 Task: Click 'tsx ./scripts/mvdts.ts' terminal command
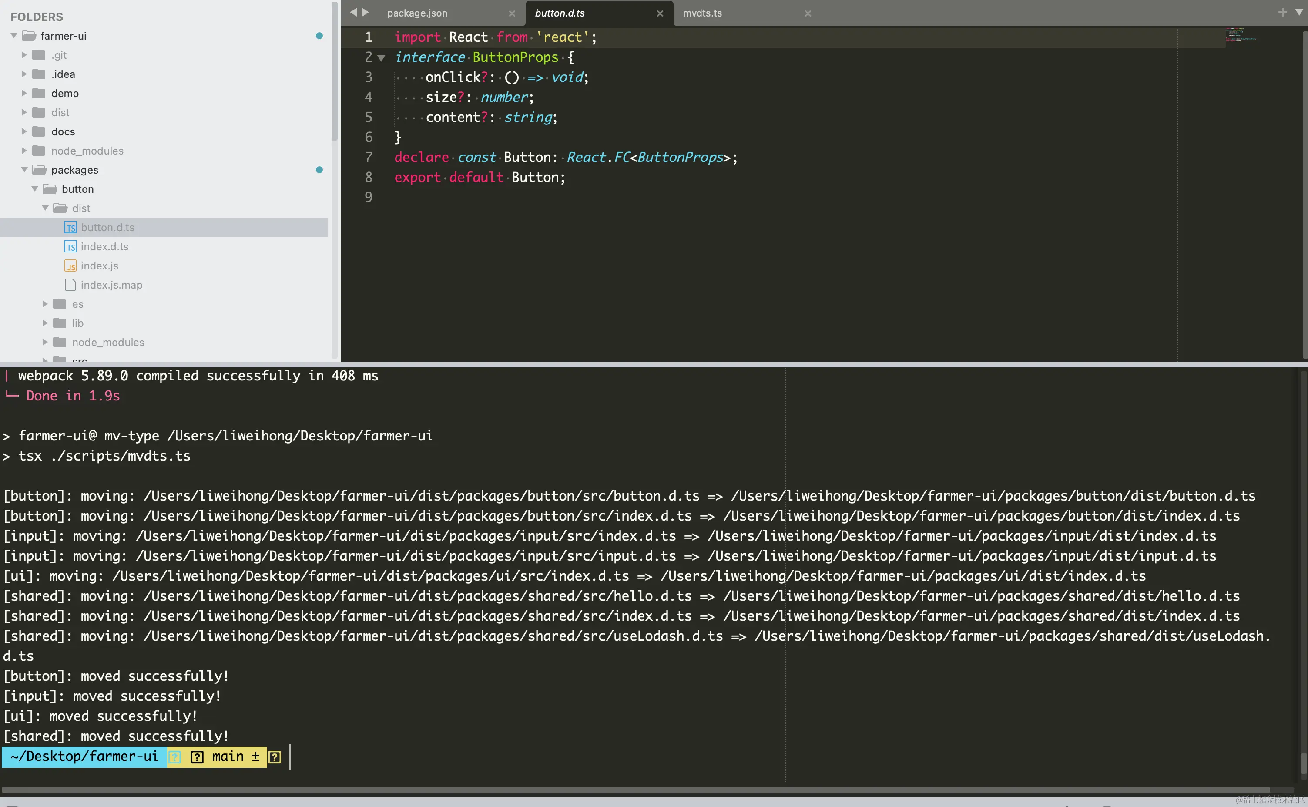[104, 456]
